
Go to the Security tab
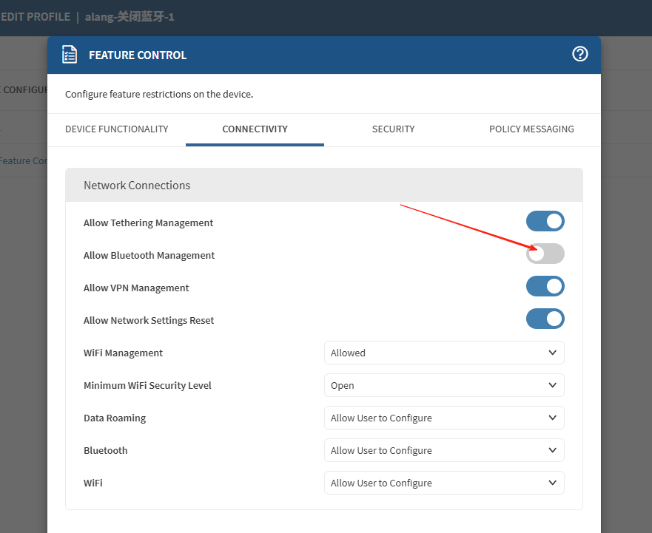click(393, 129)
